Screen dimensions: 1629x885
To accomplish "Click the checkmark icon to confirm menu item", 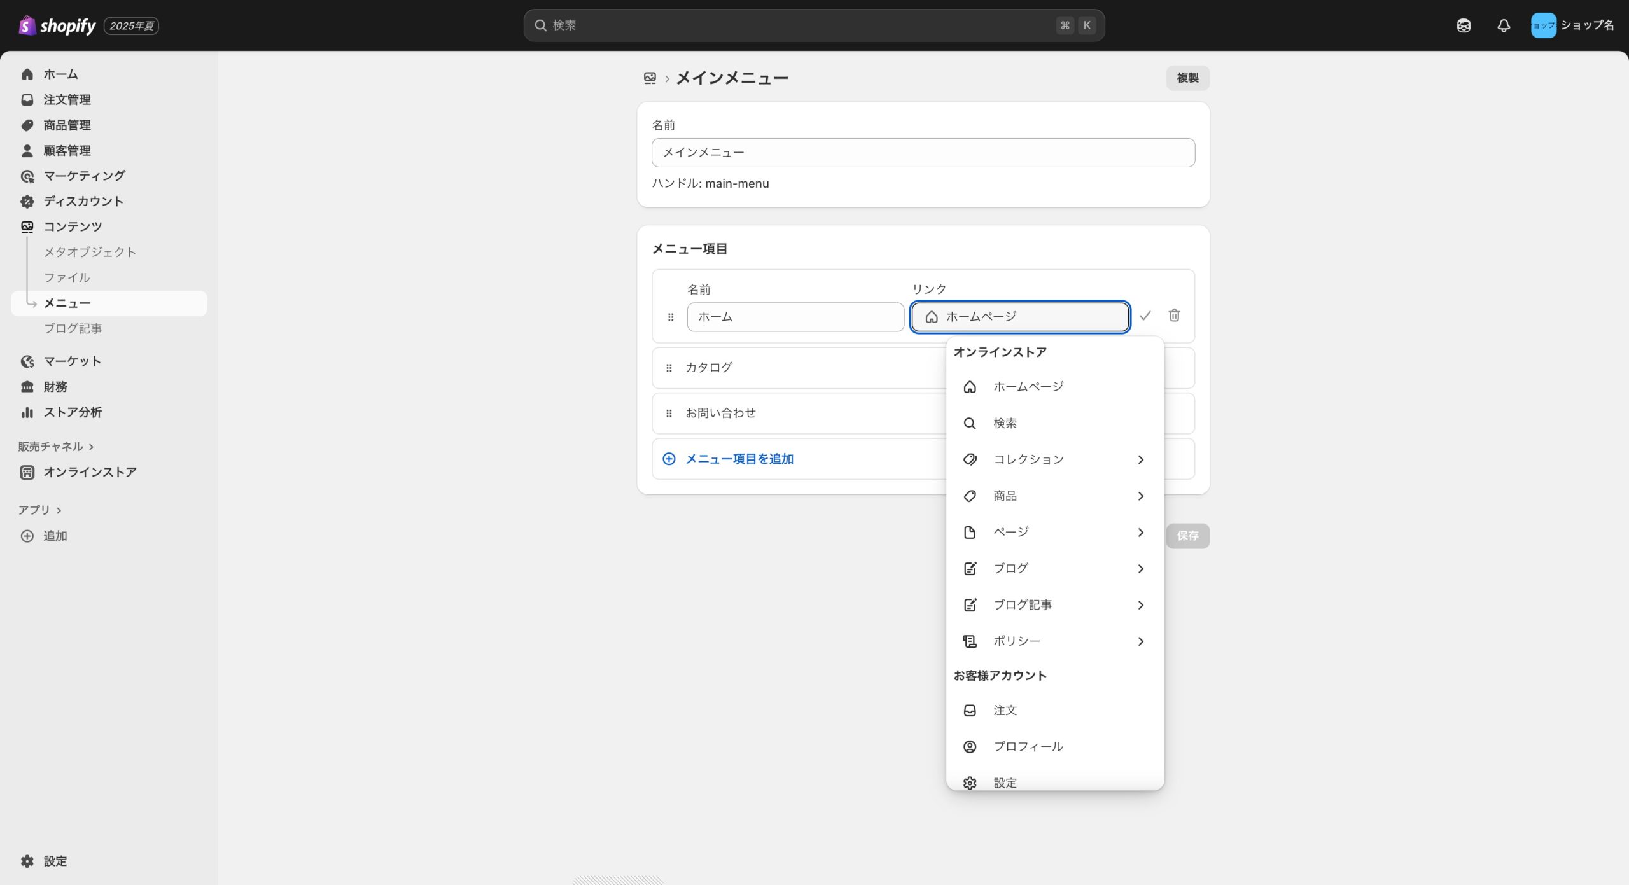I will click(1145, 316).
